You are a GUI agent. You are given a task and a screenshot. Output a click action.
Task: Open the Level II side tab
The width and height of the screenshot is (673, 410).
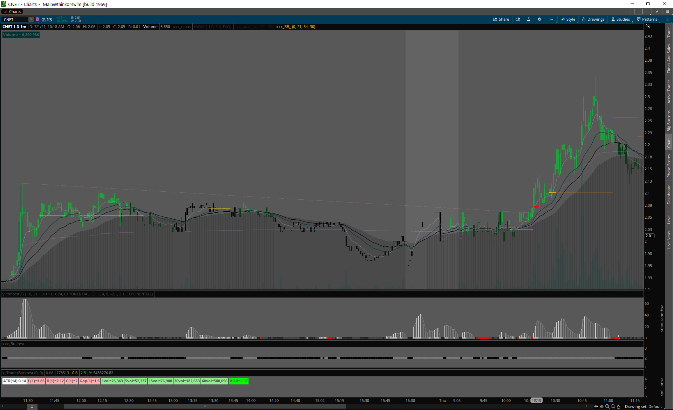click(x=669, y=217)
